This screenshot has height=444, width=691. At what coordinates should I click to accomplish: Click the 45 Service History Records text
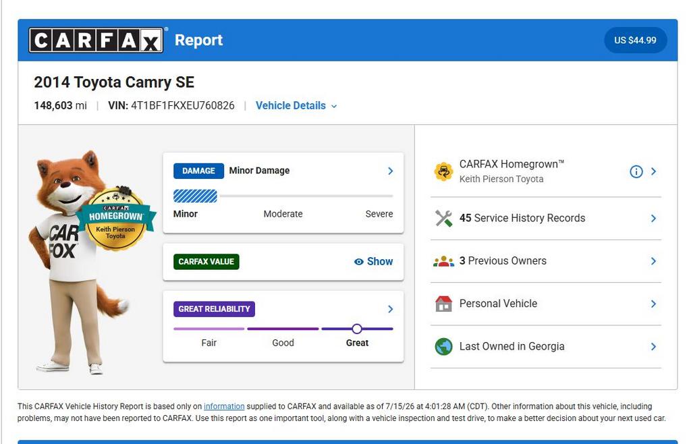522,218
